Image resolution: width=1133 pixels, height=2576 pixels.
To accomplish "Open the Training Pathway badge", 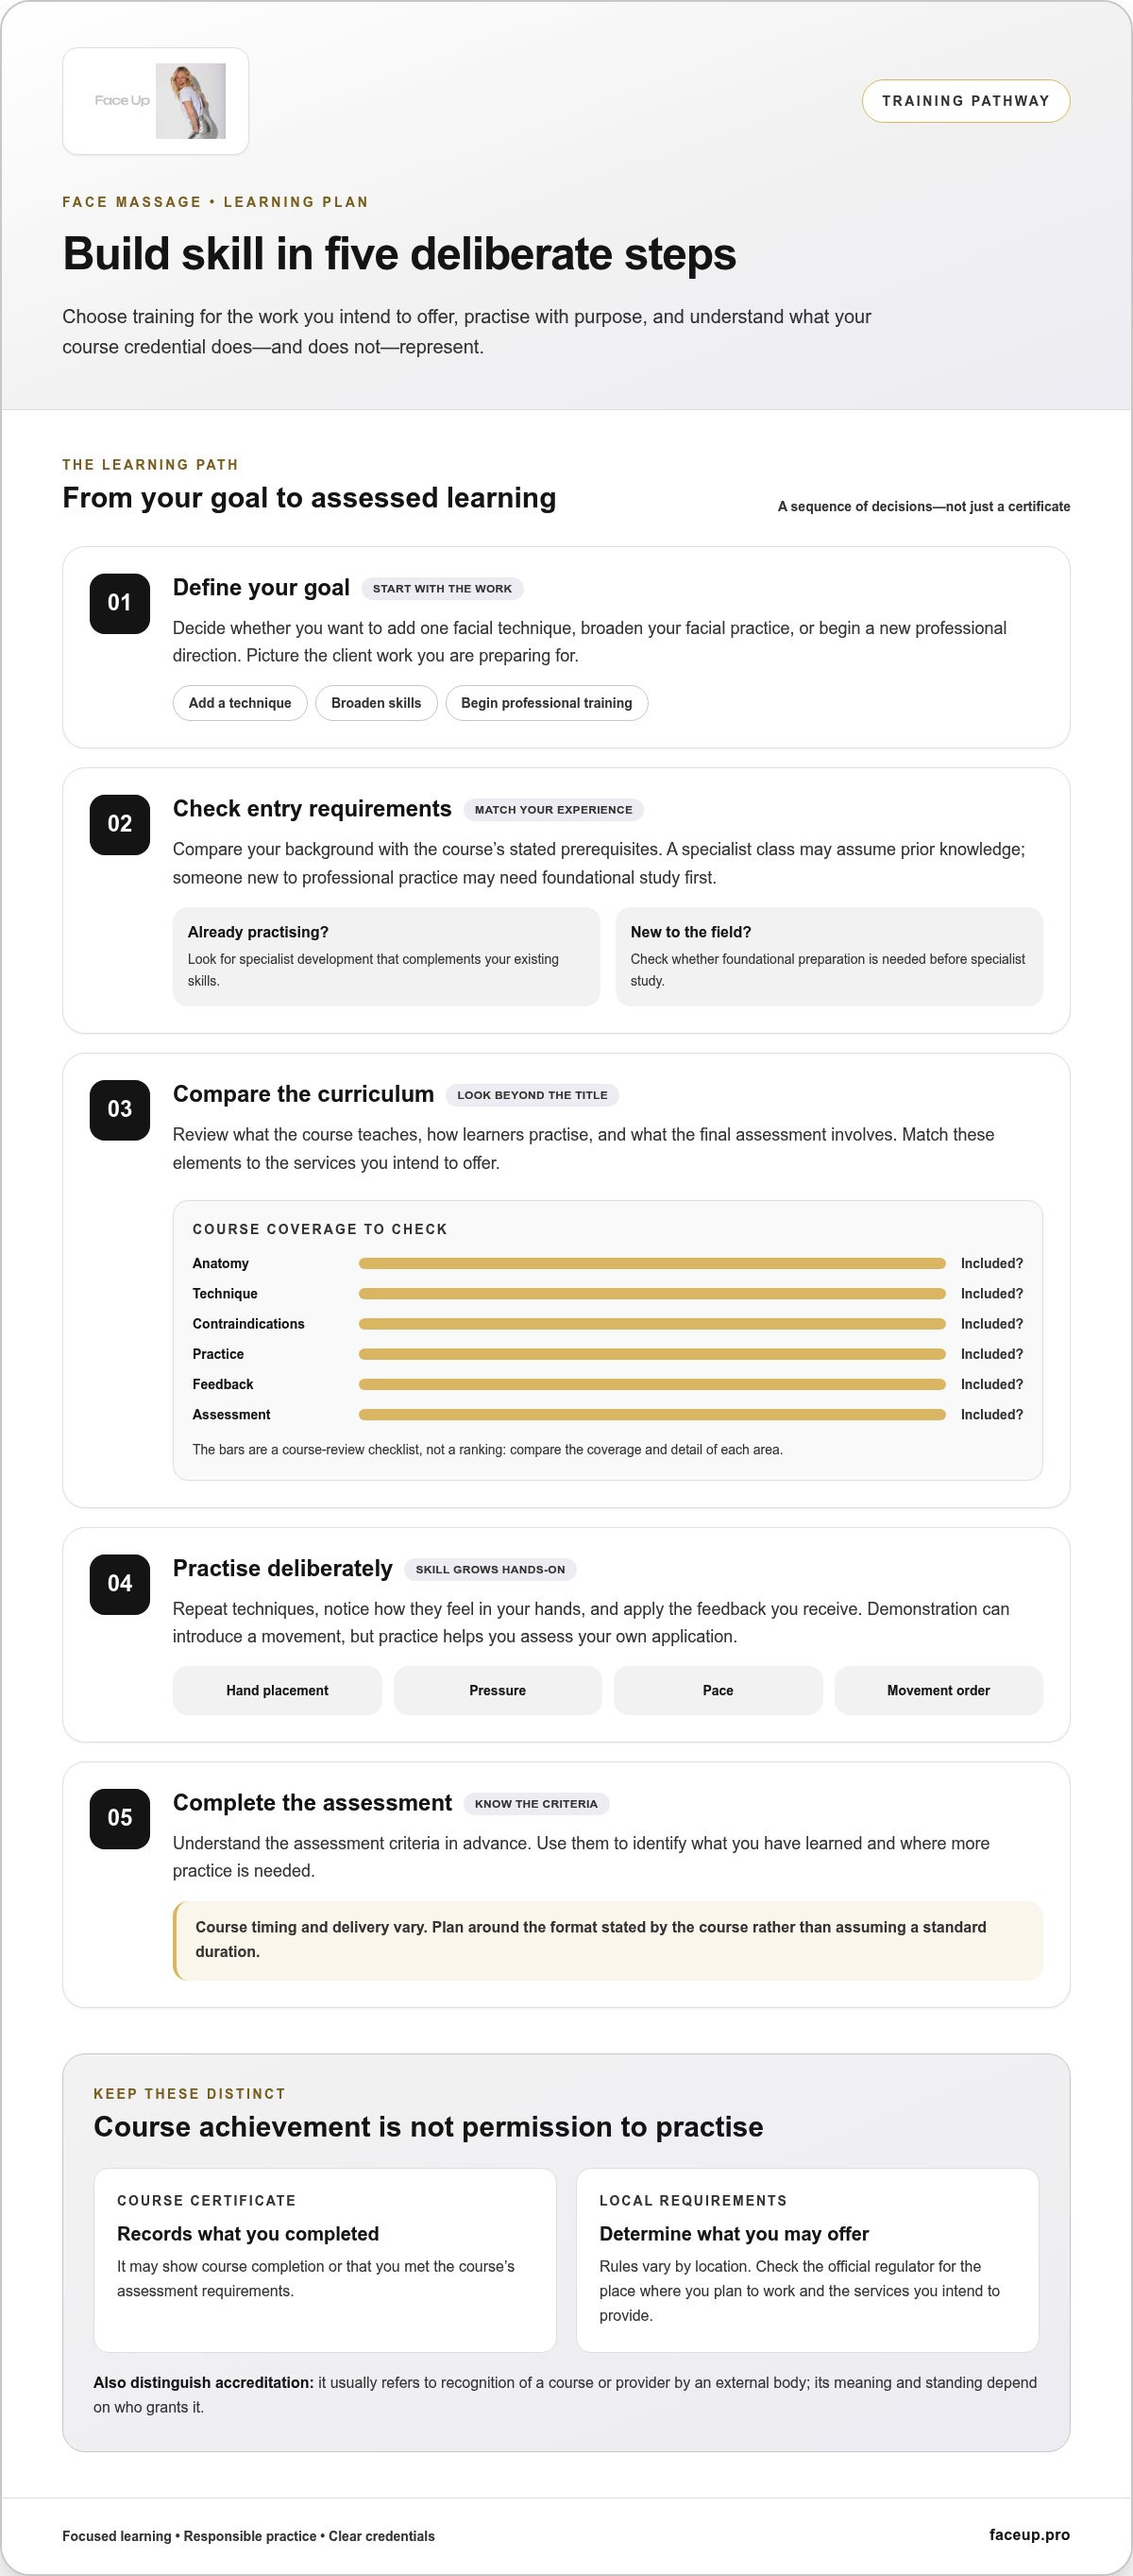I will [x=965, y=101].
